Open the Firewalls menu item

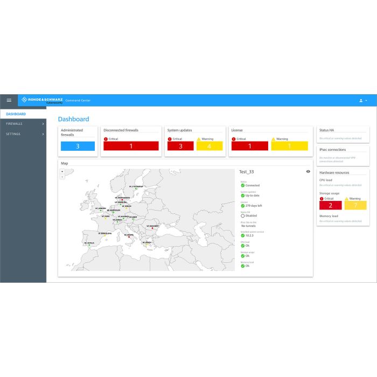coord(23,123)
